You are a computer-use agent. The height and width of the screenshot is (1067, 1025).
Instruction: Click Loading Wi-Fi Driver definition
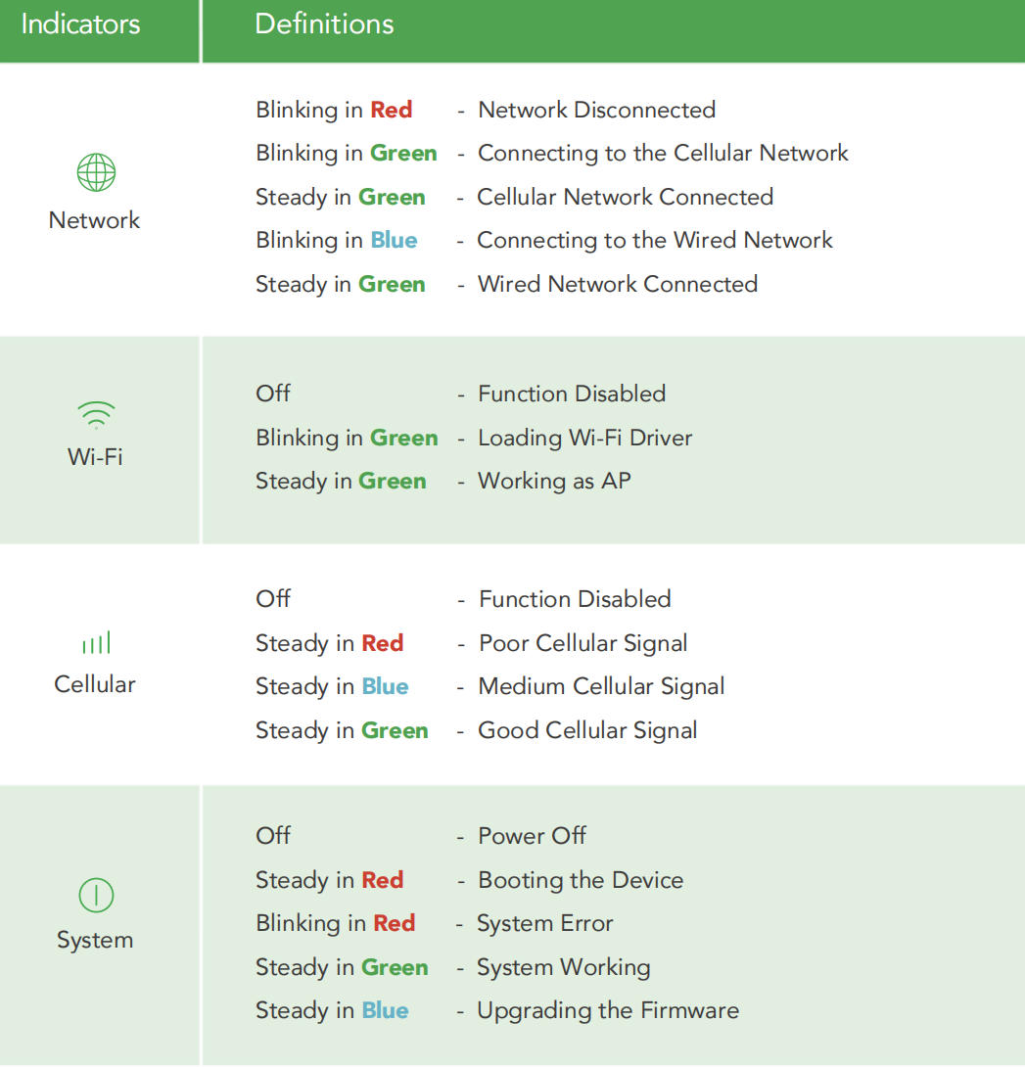584,438
